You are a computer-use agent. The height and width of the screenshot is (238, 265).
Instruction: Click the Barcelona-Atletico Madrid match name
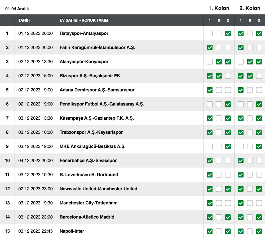pos(87,217)
